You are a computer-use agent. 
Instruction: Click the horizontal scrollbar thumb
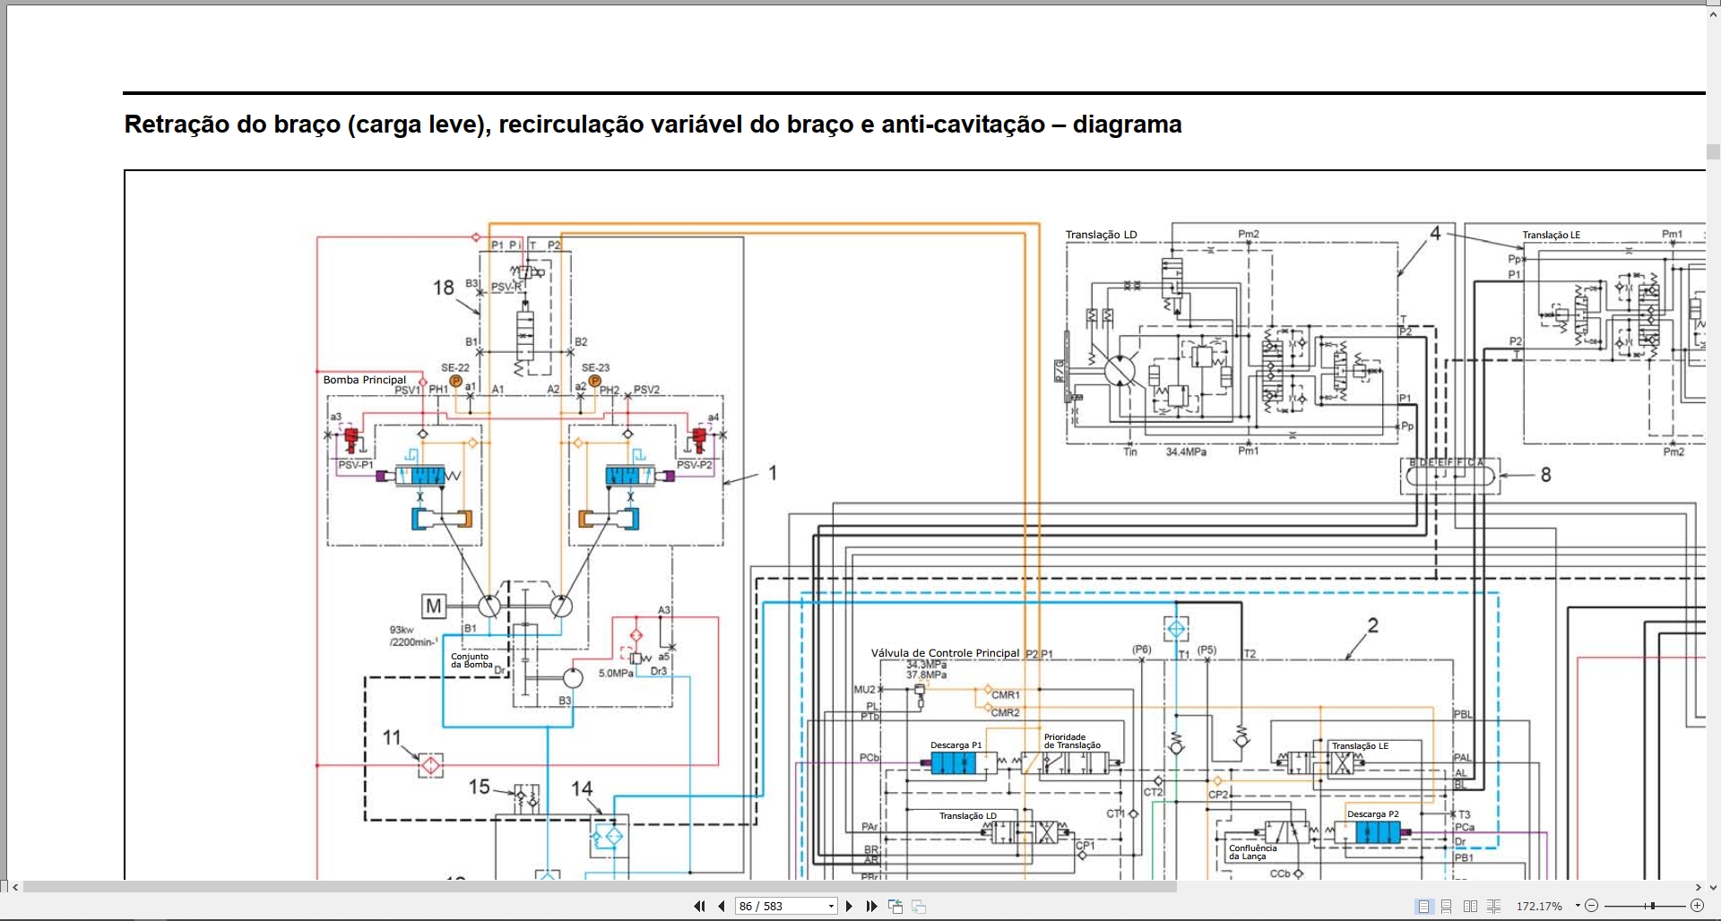pos(600,887)
